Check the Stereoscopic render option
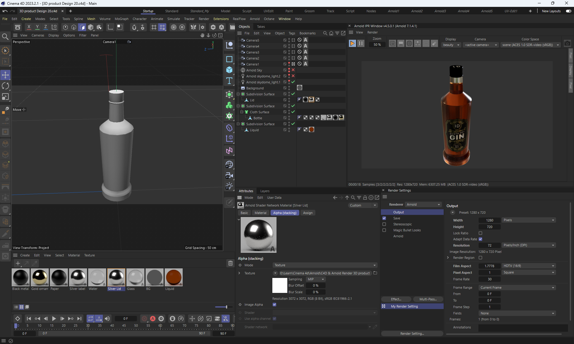Viewport: 574px width, 344px height. point(384,224)
